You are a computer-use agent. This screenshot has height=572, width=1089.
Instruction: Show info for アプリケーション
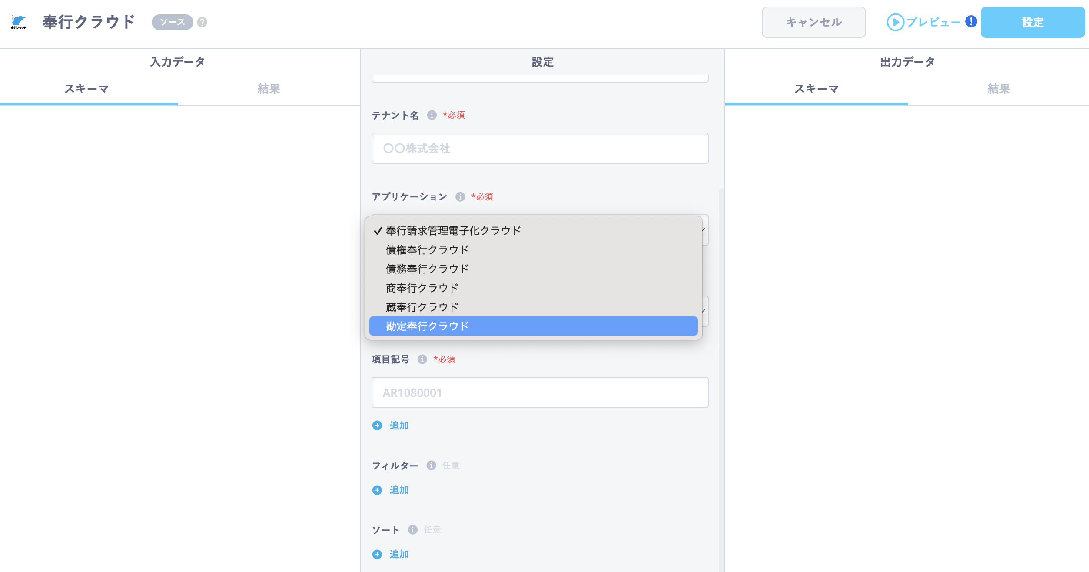point(460,197)
